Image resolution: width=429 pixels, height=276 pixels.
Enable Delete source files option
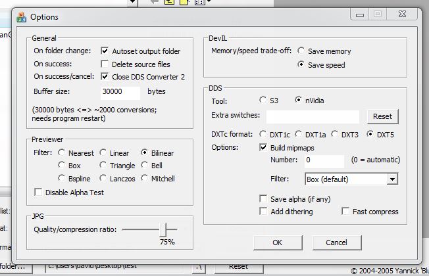click(105, 64)
